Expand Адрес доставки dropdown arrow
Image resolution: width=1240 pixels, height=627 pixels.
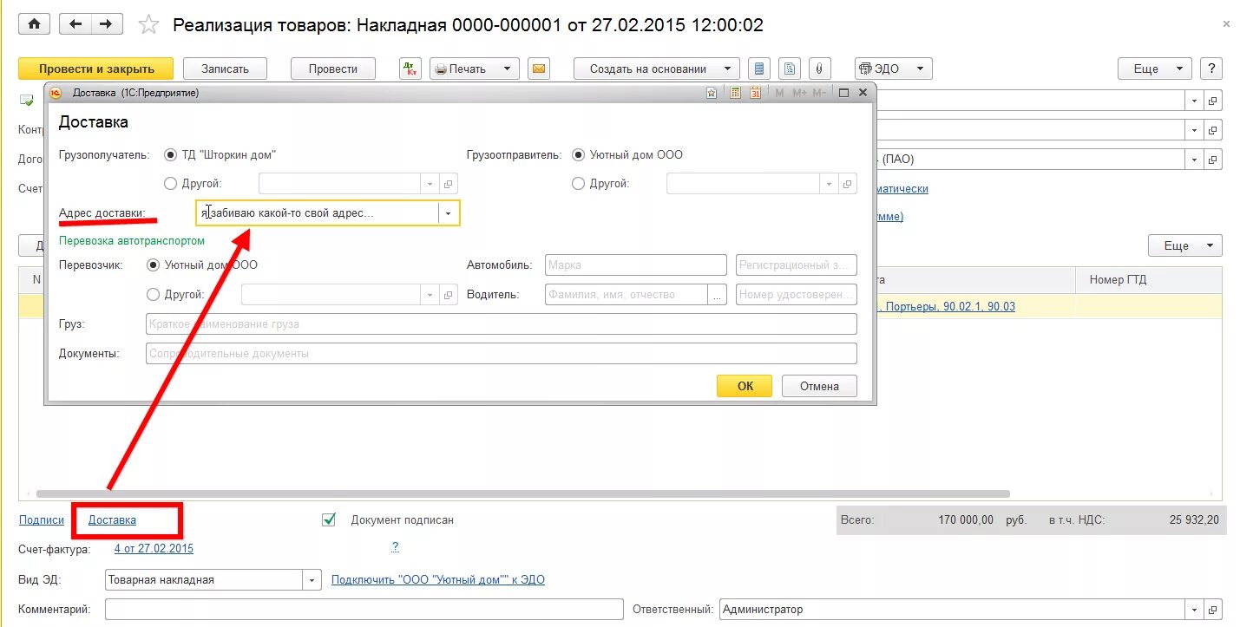pos(449,212)
